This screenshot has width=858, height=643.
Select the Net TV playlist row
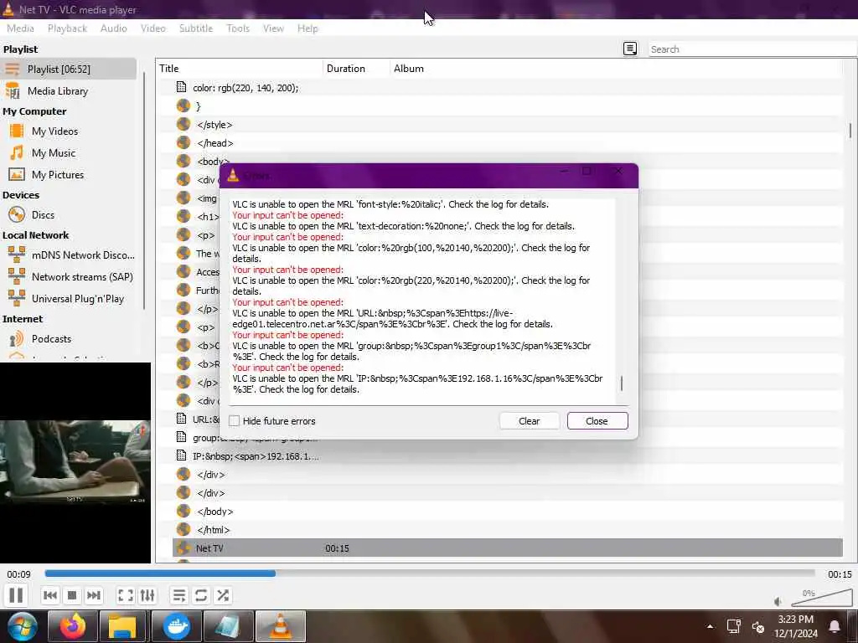coord(507,548)
